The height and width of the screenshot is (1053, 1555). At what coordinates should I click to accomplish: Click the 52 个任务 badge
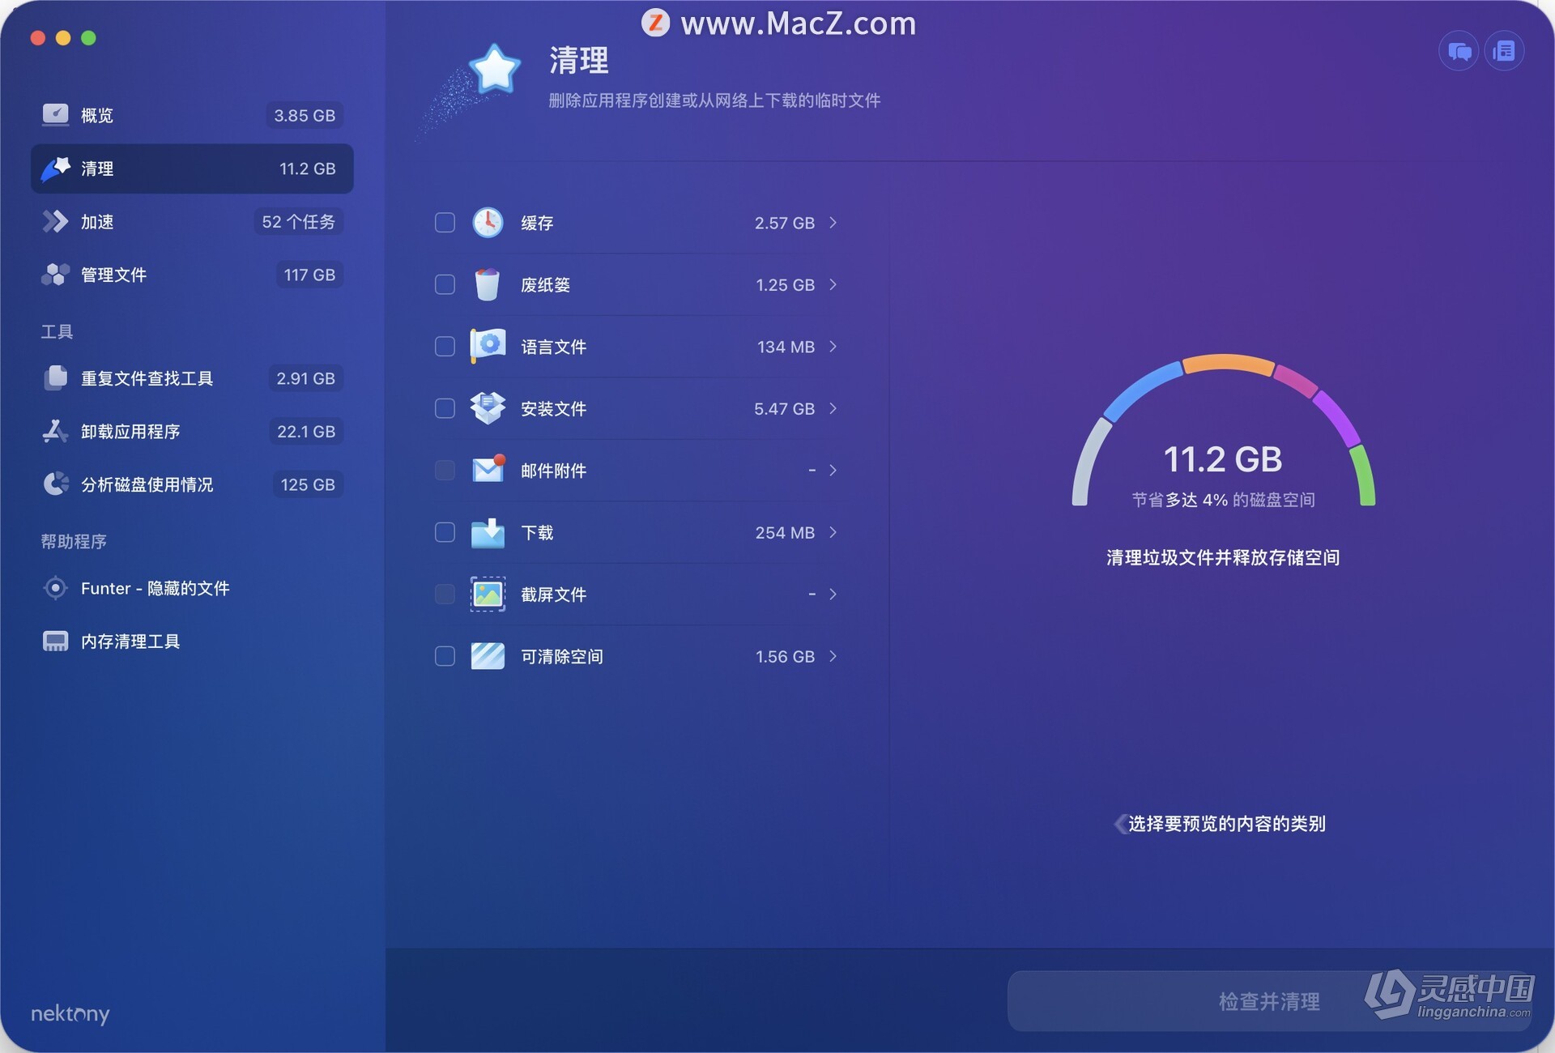click(x=298, y=222)
